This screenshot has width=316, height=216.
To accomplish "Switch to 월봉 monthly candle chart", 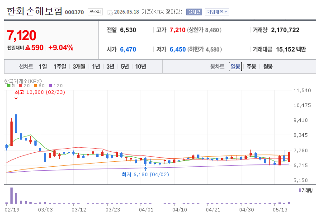I will (268, 66).
